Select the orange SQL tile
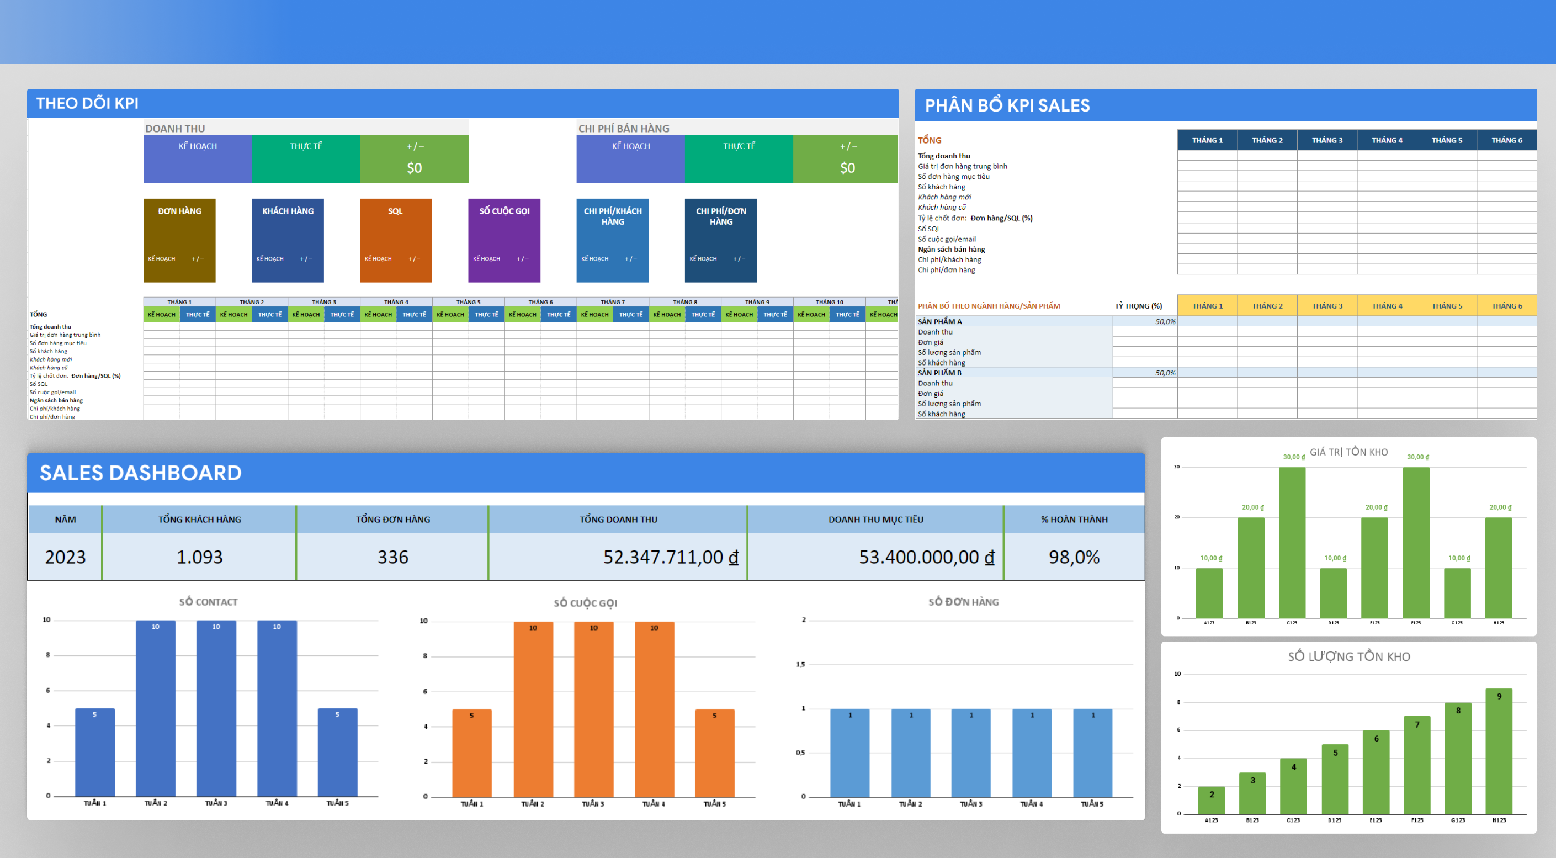The height and width of the screenshot is (858, 1556). click(396, 240)
